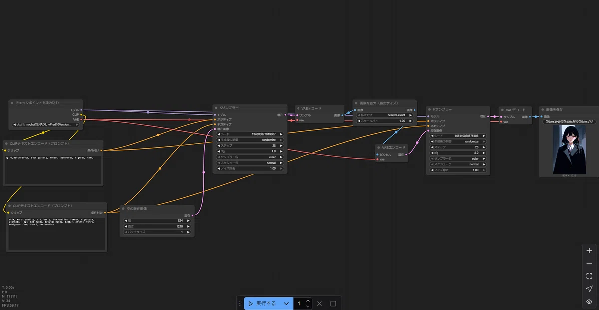Click the positive prompt text starting 1girl, masterpiece
Viewport: 599px width, 310px height.
pyautogui.click(x=52, y=170)
